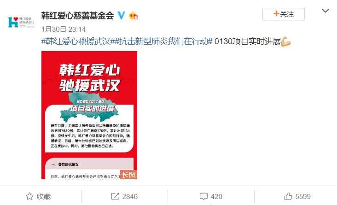
Task: Follow the account with +关注 button
Action: pos(284,14)
